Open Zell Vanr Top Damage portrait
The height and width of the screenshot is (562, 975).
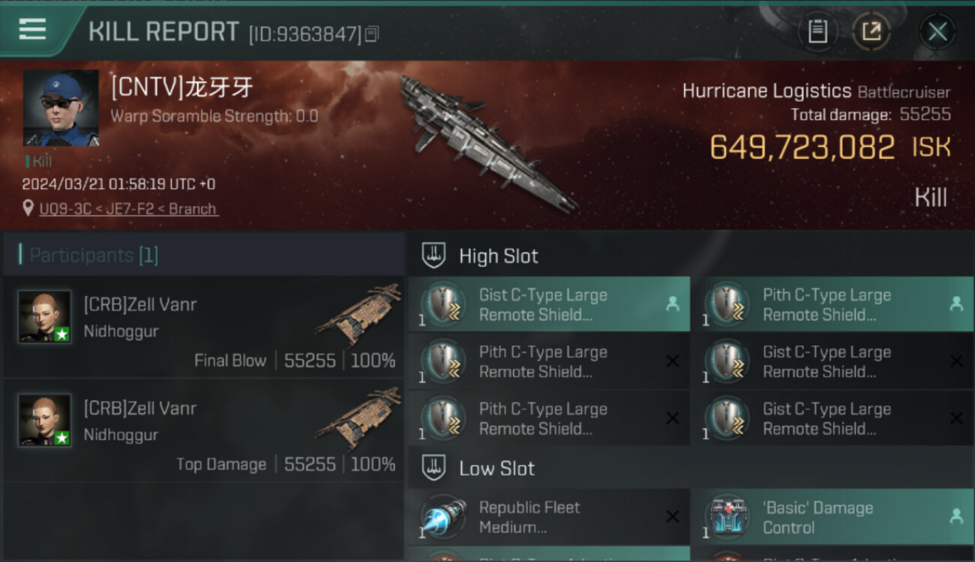[45, 420]
